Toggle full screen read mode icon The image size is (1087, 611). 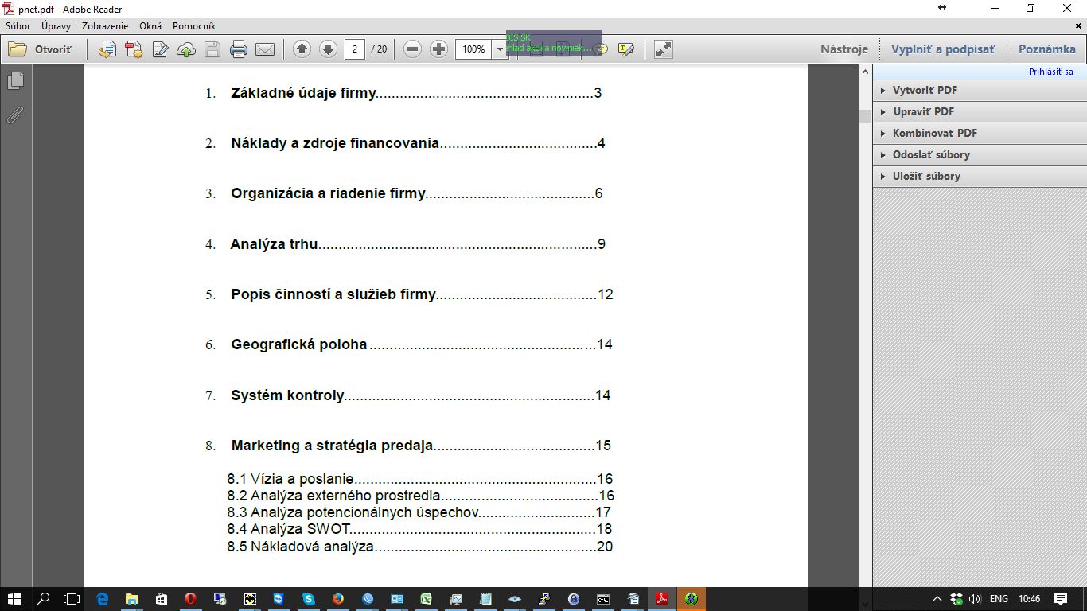pos(663,49)
